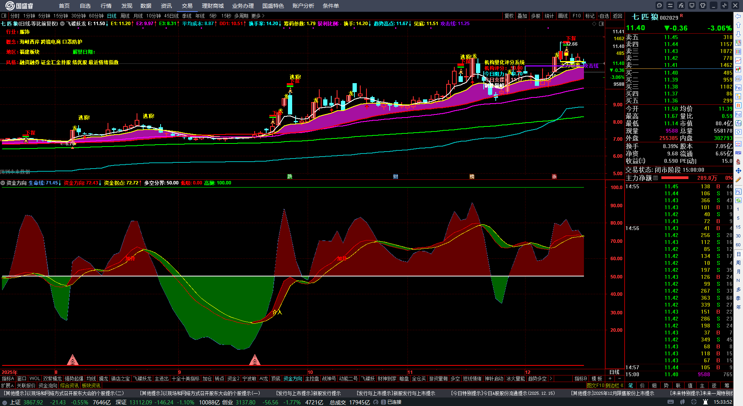Click the settings sliders icon in title bar

click(x=670, y=5)
